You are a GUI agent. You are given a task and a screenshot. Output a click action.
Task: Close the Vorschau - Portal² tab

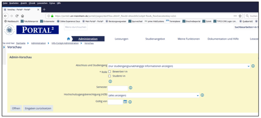(x=38, y=9)
